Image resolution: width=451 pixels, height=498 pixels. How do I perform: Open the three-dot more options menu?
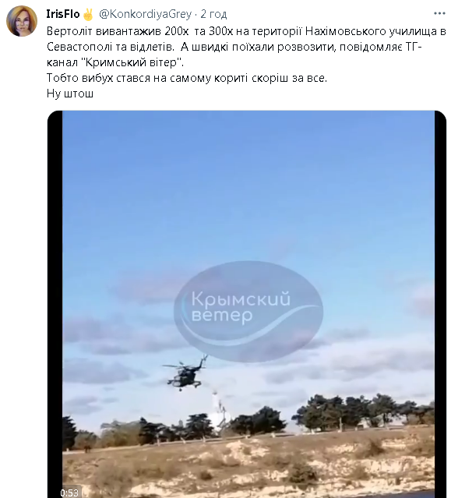[439, 13]
